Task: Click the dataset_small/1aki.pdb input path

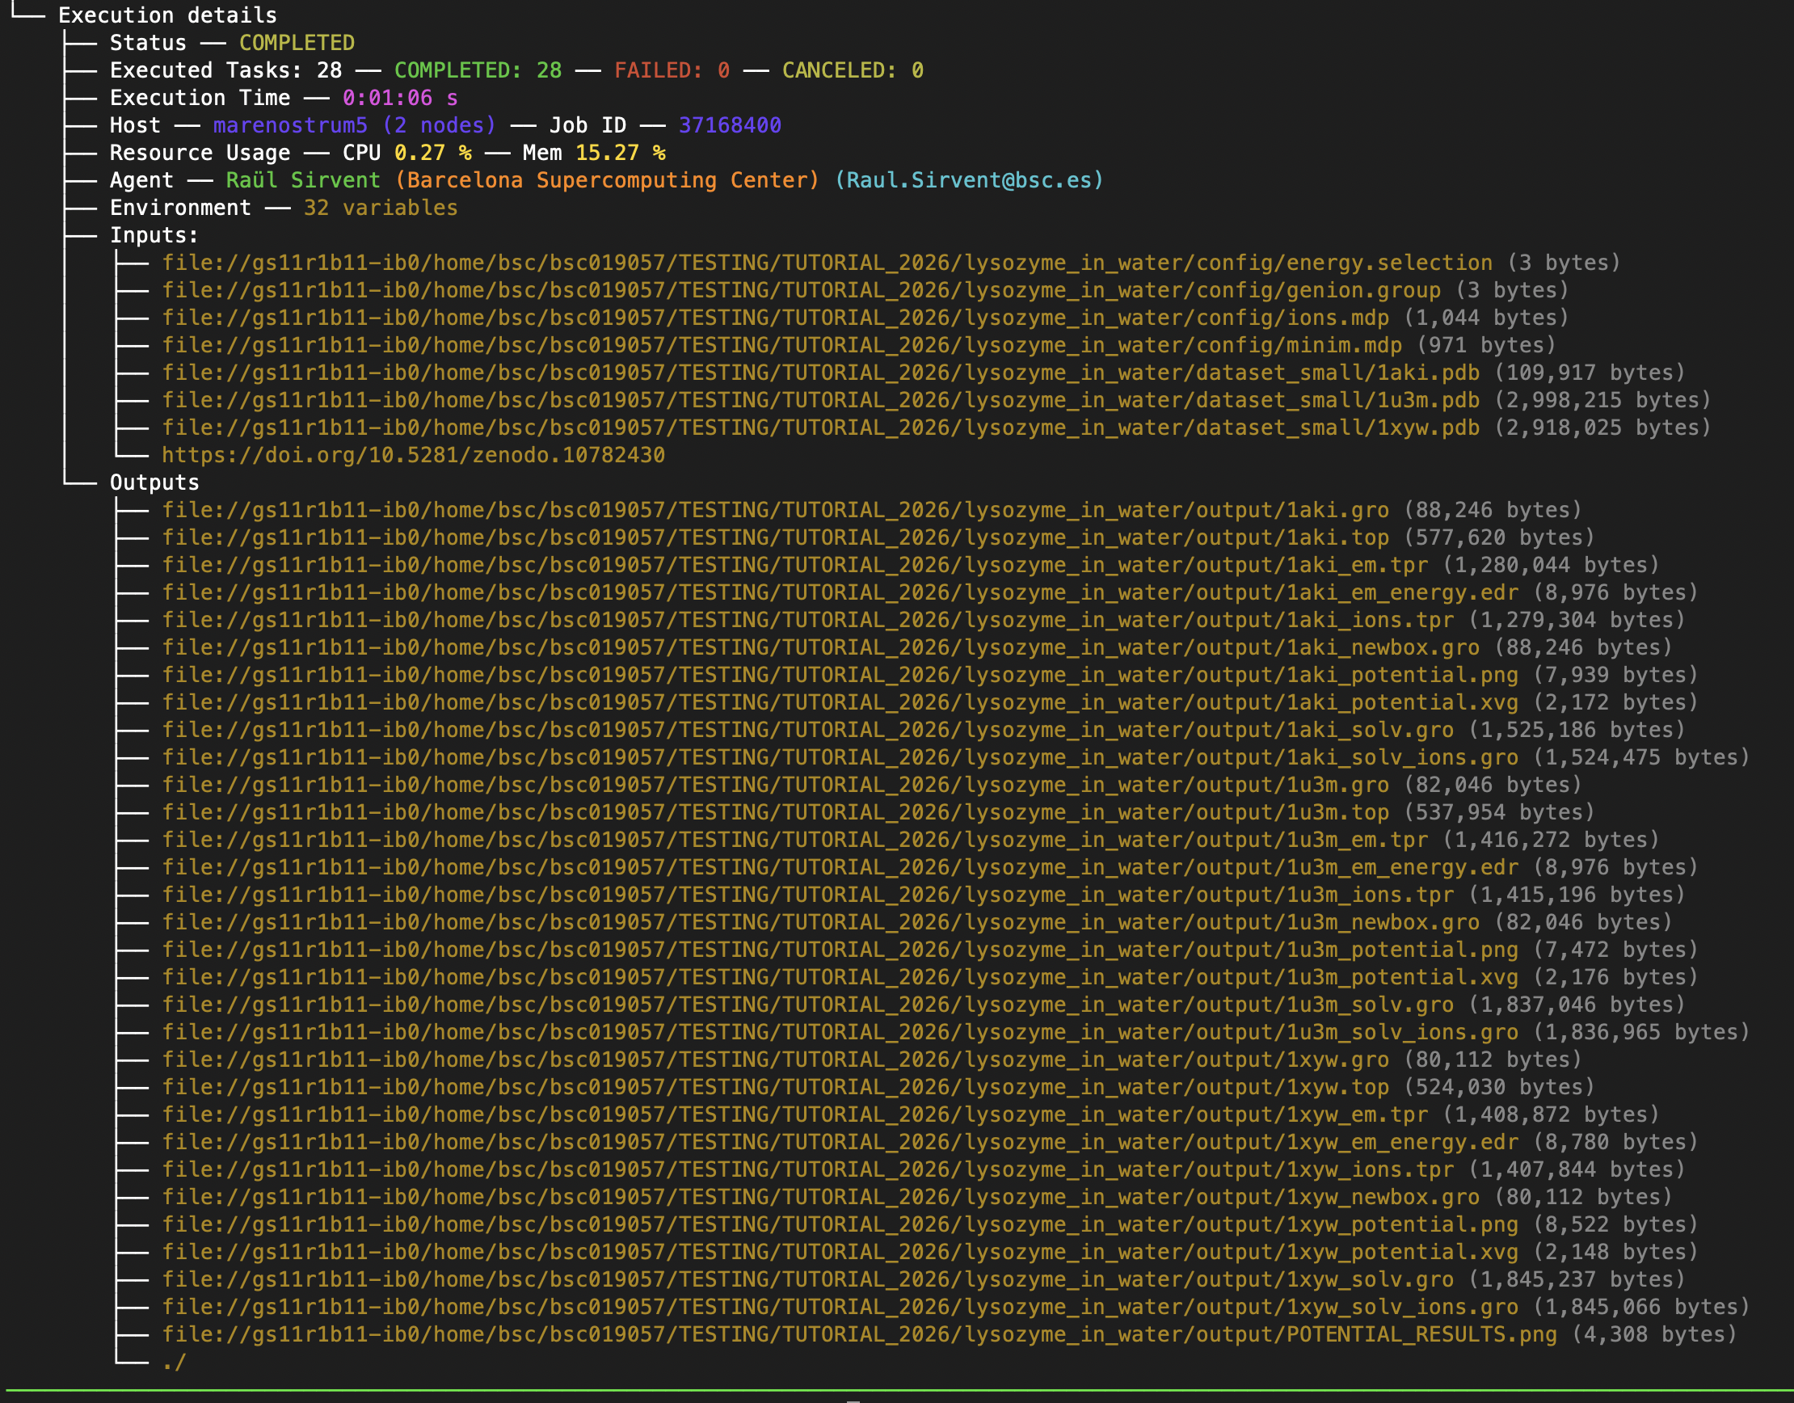Action: 820,373
